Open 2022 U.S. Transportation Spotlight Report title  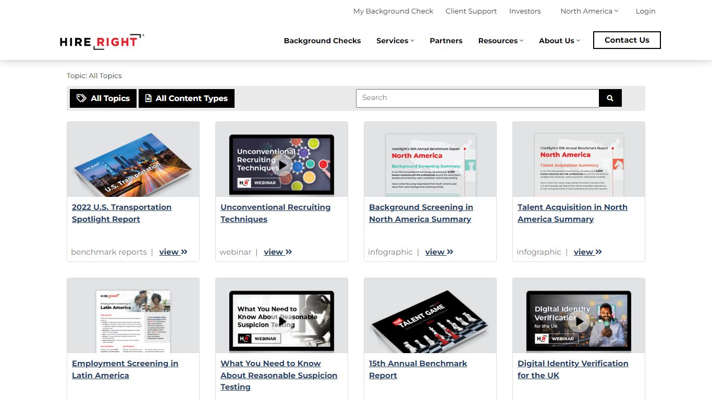click(x=121, y=213)
